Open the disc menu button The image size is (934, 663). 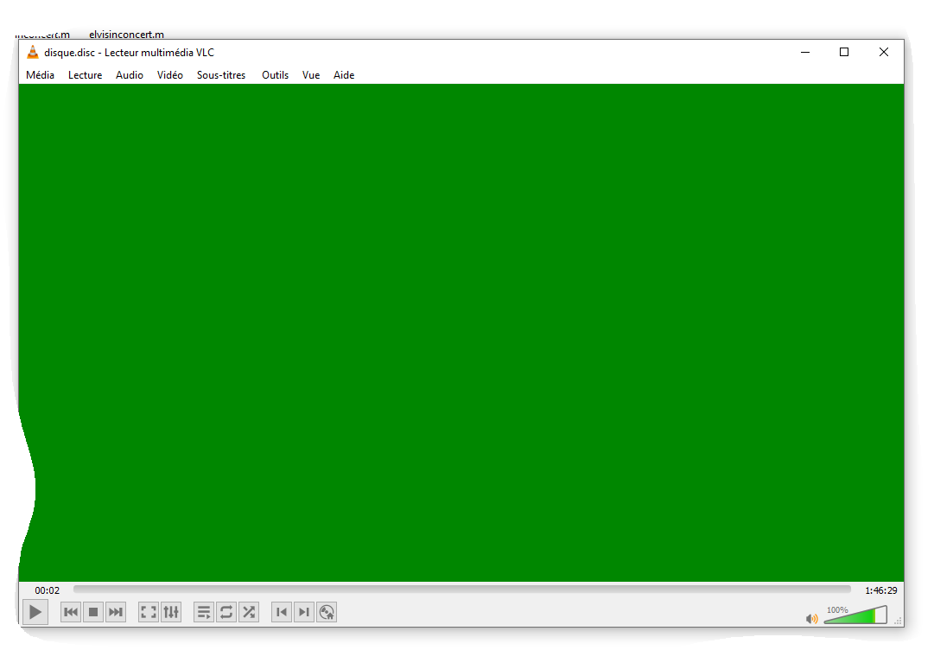pyautogui.click(x=327, y=612)
